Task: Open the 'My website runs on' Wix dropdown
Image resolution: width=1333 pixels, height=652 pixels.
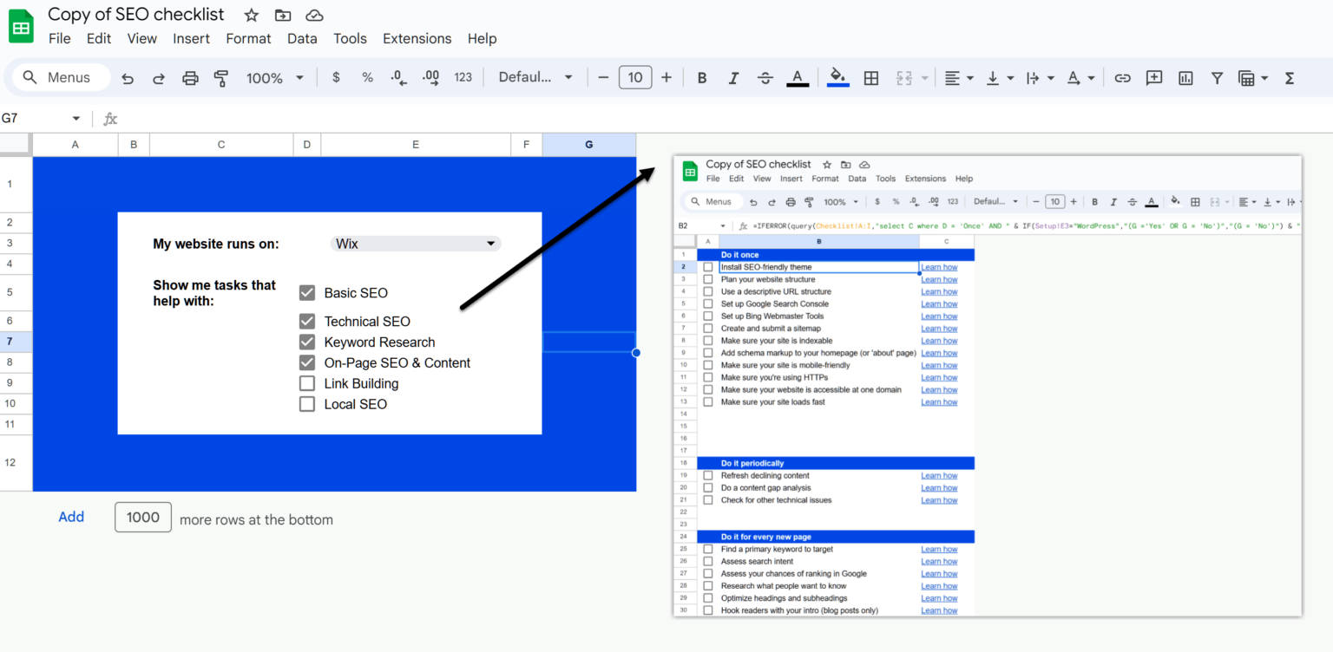Action: pos(415,244)
